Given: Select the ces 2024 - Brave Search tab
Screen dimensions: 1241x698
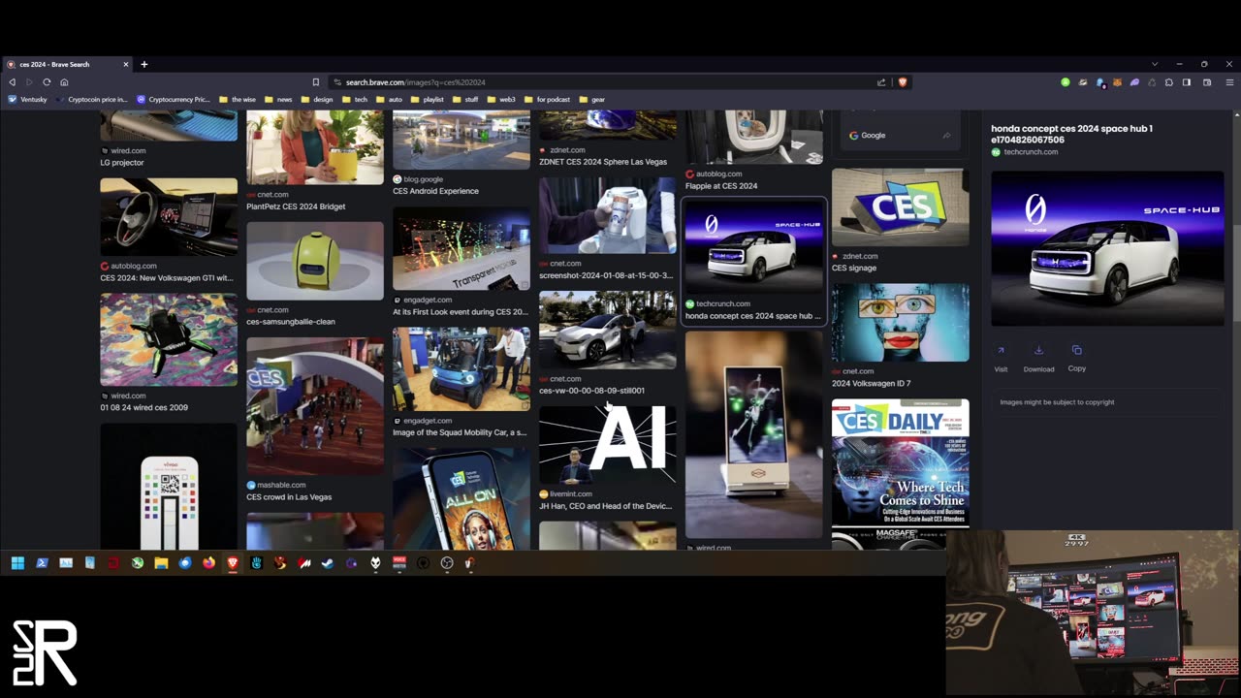Looking at the screenshot, I should click(66, 64).
